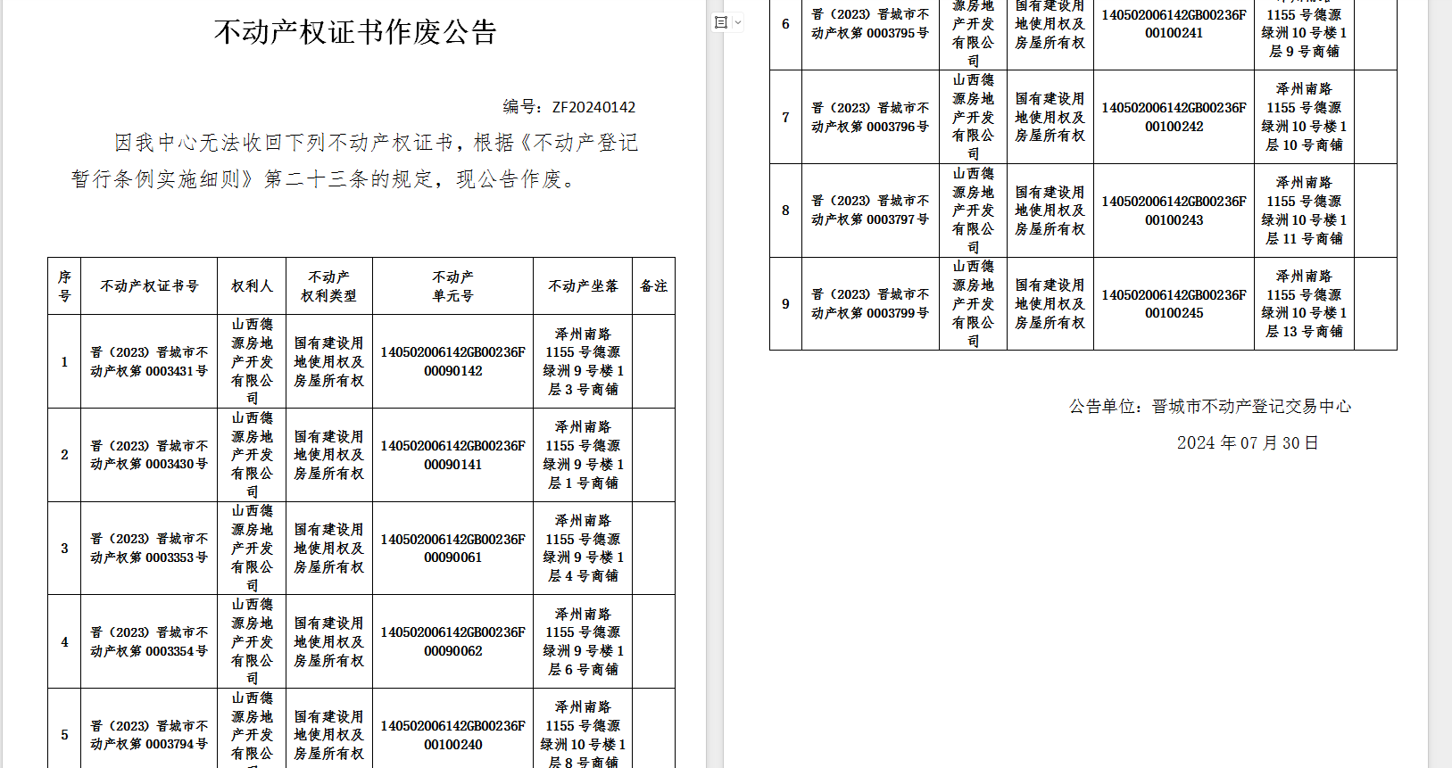Select certificate number 不动产权第 0003799 号
Image resolution: width=1452 pixels, height=768 pixels.
point(870,313)
